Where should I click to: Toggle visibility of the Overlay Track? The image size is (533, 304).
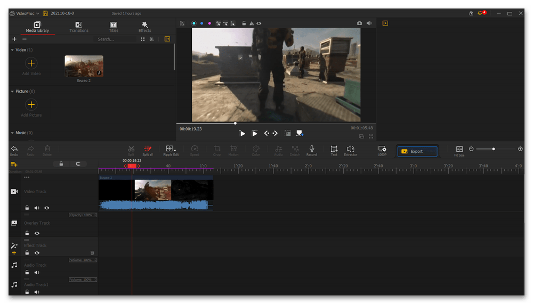(37, 233)
